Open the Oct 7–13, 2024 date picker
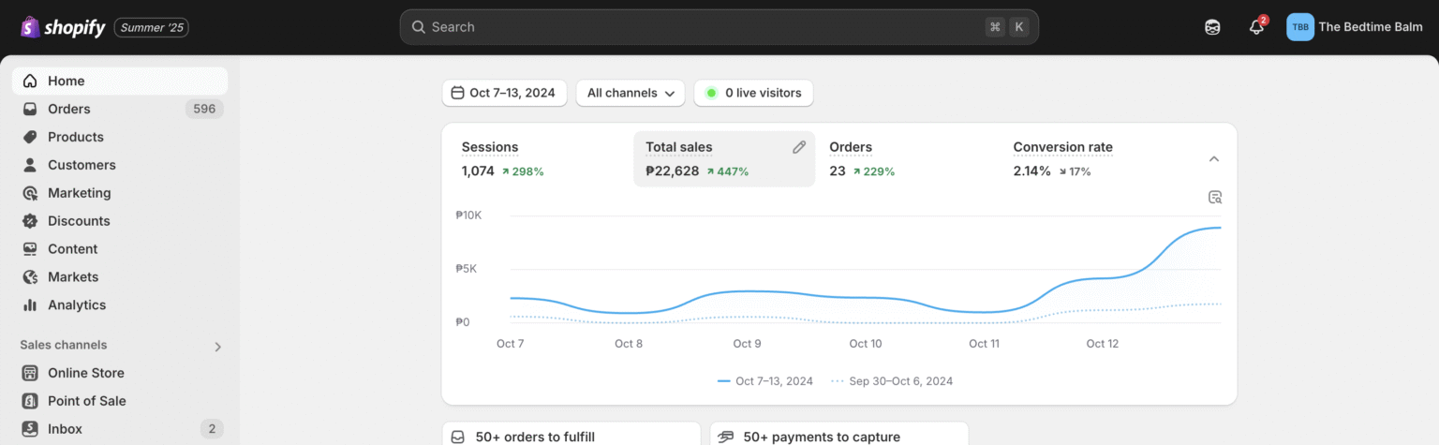The height and width of the screenshot is (445, 1439). pyautogui.click(x=504, y=93)
